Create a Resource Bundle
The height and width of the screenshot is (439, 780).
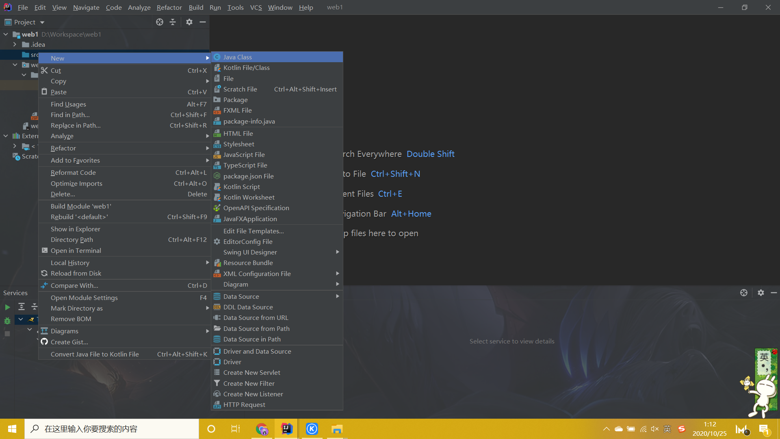tap(277, 263)
